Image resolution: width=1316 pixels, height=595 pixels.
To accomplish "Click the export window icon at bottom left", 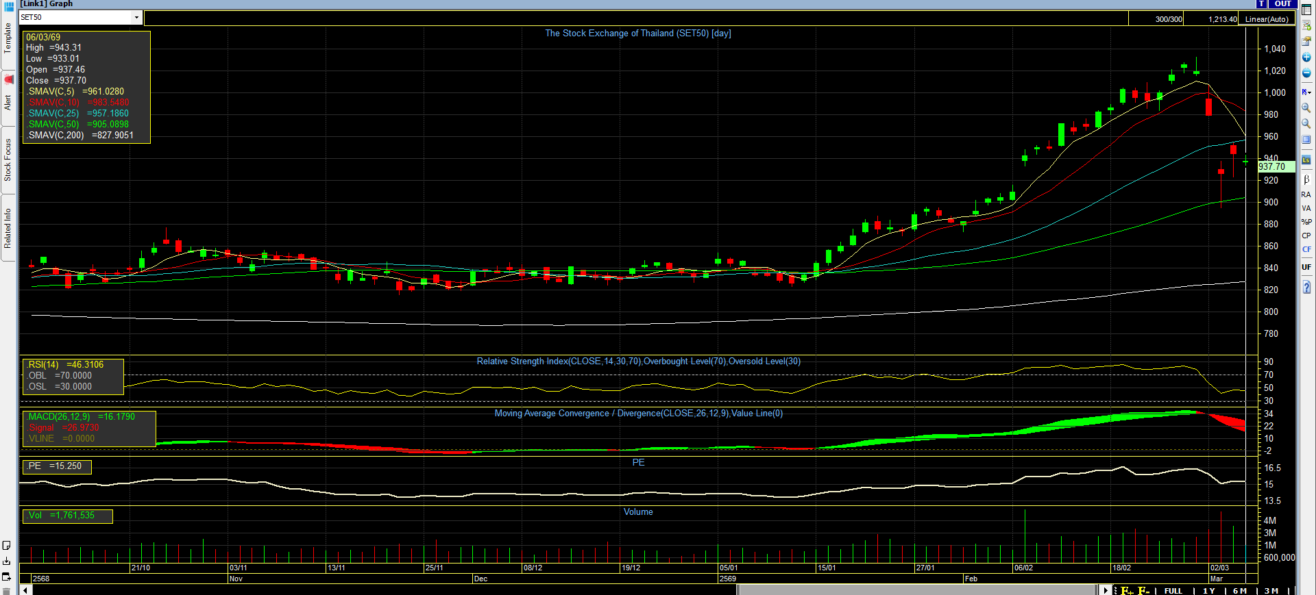I will tap(6, 577).
